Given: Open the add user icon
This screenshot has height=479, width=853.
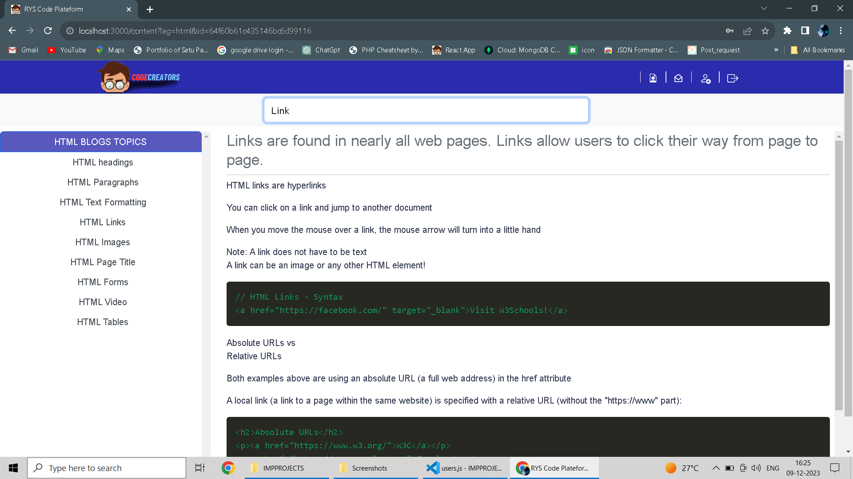Looking at the screenshot, I should [706, 79].
